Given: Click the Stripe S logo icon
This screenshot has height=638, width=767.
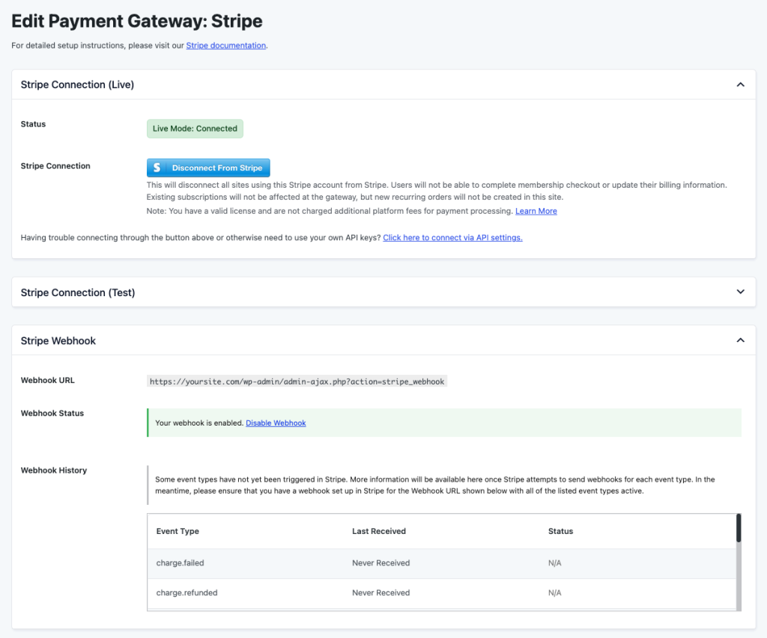Looking at the screenshot, I should pyautogui.click(x=157, y=168).
